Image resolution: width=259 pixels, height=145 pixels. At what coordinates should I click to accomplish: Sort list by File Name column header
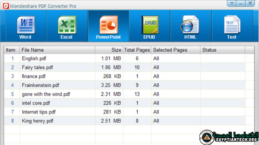pos(32,50)
